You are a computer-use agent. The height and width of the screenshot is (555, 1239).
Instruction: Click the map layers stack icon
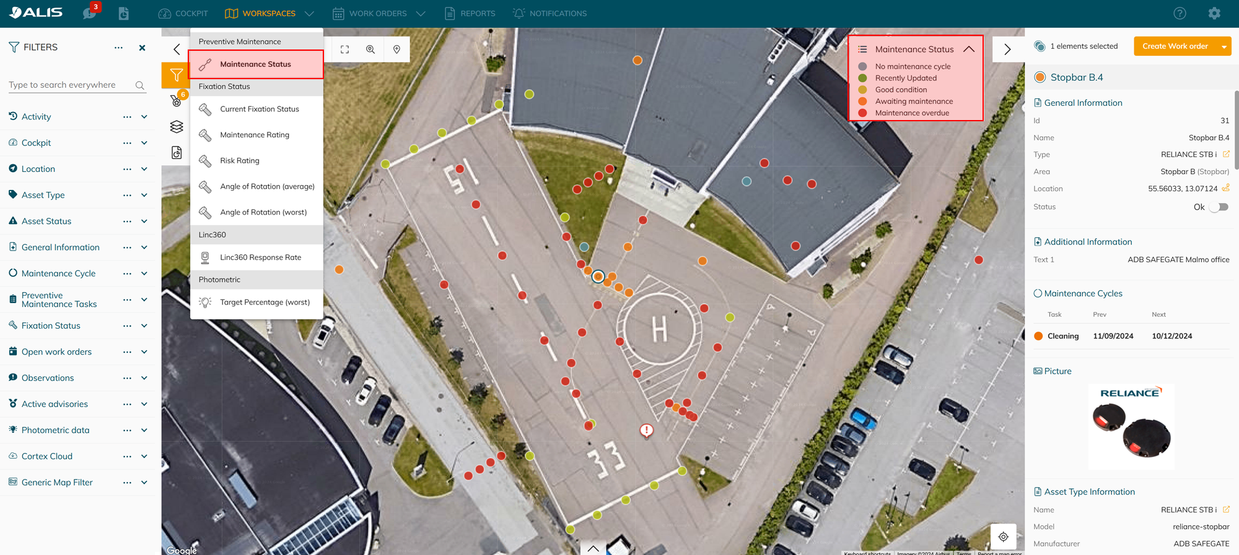coord(177,127)
